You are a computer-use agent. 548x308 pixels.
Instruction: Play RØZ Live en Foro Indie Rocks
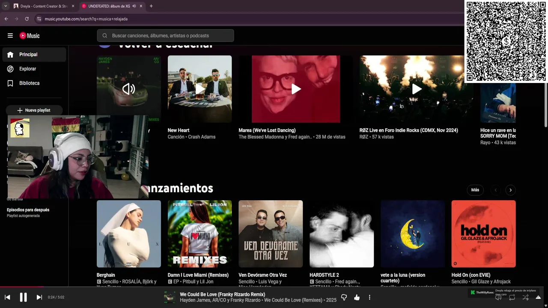(417, 89)
